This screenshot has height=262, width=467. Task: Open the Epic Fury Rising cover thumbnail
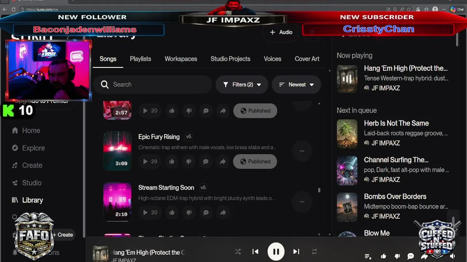pos(117,151)
